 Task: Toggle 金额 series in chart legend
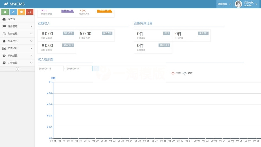176,73
